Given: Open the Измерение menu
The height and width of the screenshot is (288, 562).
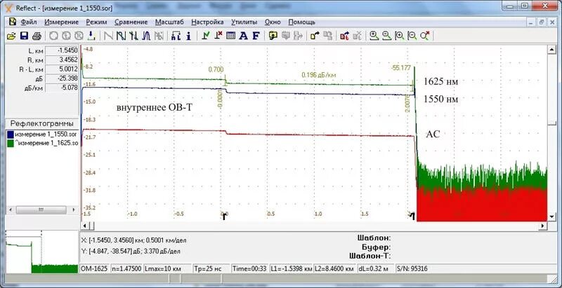Looking at the screenshot, I should coord(61,22).
